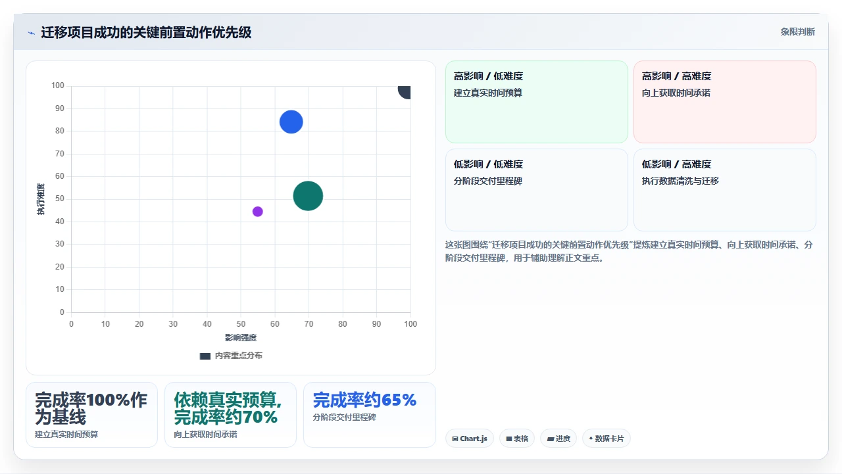
Task: Click the page title 迁移项目成功的关键前置动作优先级
Action: pos(146,32)
